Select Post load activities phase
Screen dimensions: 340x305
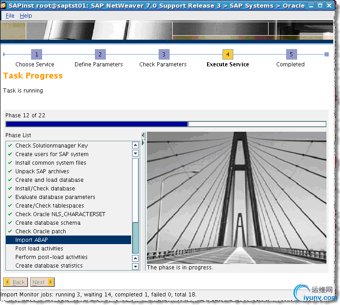pyautogui.click(x=69, y=248)
